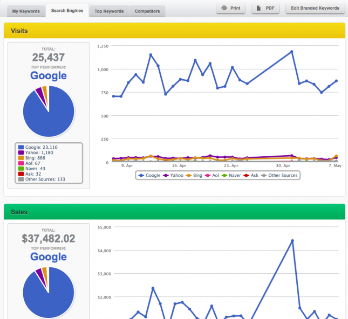348x319 pixels.
Task: Switch to the Top Keywords tab
Action: pos(109,11)
